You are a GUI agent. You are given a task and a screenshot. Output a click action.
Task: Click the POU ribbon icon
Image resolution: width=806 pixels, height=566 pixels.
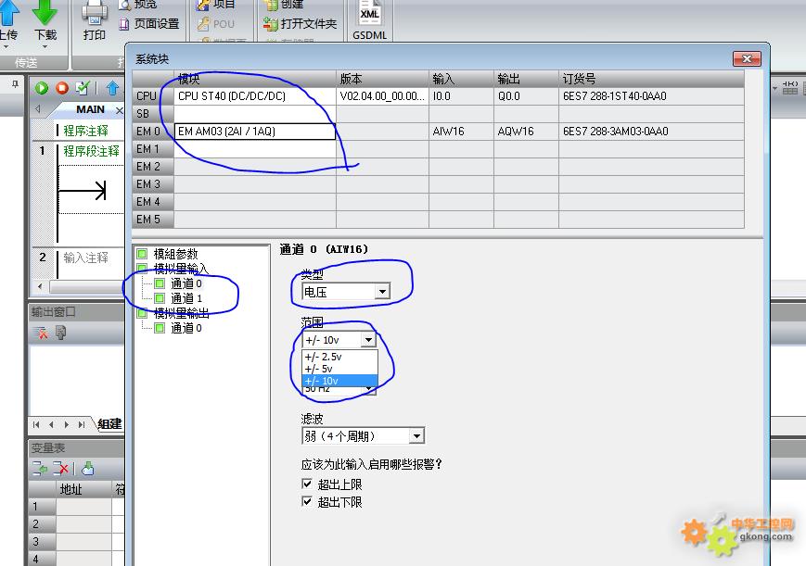[x=203, y=24]
